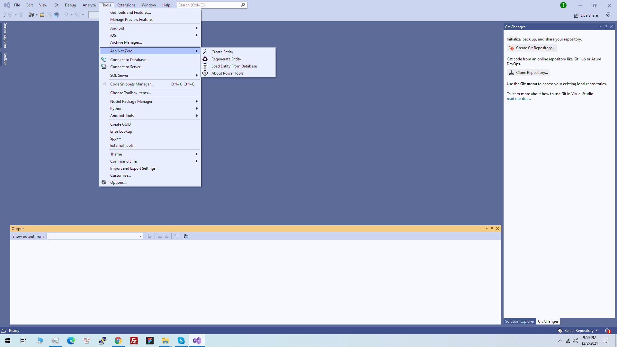Toggle auto-hide pin on Output panel
The width and height of the screenshot is (617, 347).
tap(492, 228)
